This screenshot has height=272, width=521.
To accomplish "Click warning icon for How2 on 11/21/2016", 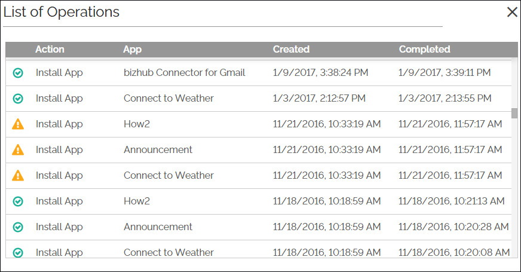I will pyautogui.click(x=18, y=124).
